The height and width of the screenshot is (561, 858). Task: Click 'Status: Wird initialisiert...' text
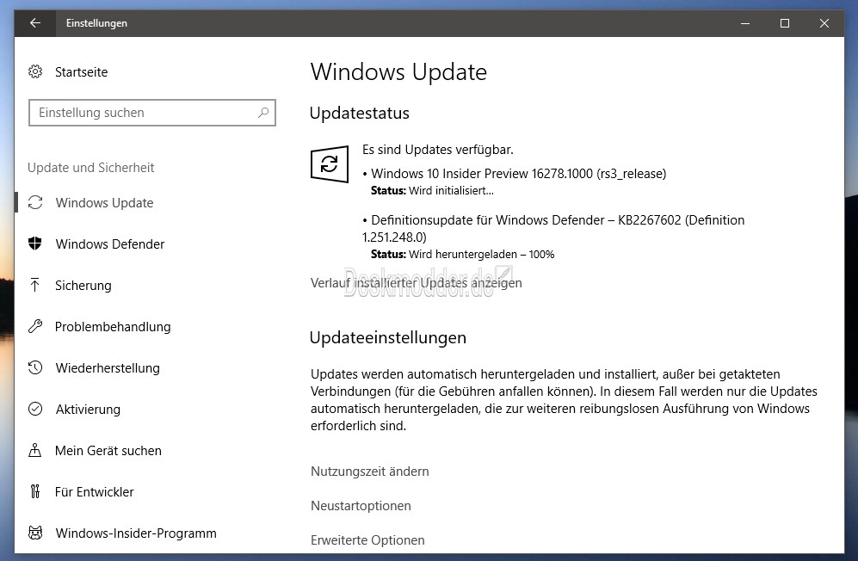coord(432,190)
